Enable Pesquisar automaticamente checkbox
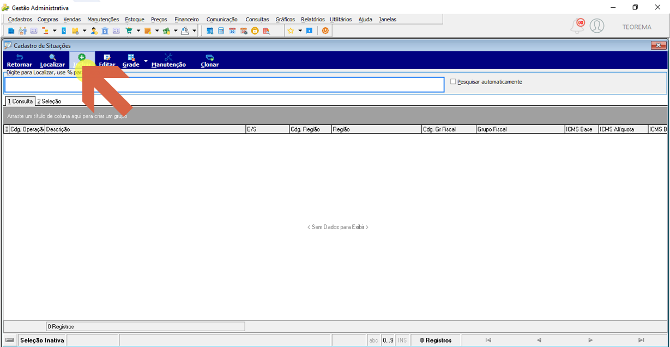The image size is (670, 347). (453, 82)
